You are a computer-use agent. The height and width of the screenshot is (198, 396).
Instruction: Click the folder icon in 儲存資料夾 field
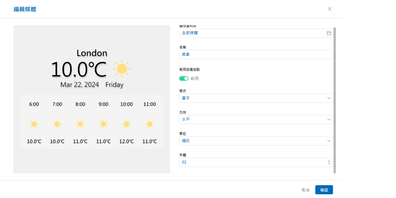pyautogui.click(x=329, y=33)
